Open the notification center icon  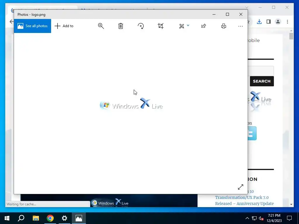tap(289, 218)
